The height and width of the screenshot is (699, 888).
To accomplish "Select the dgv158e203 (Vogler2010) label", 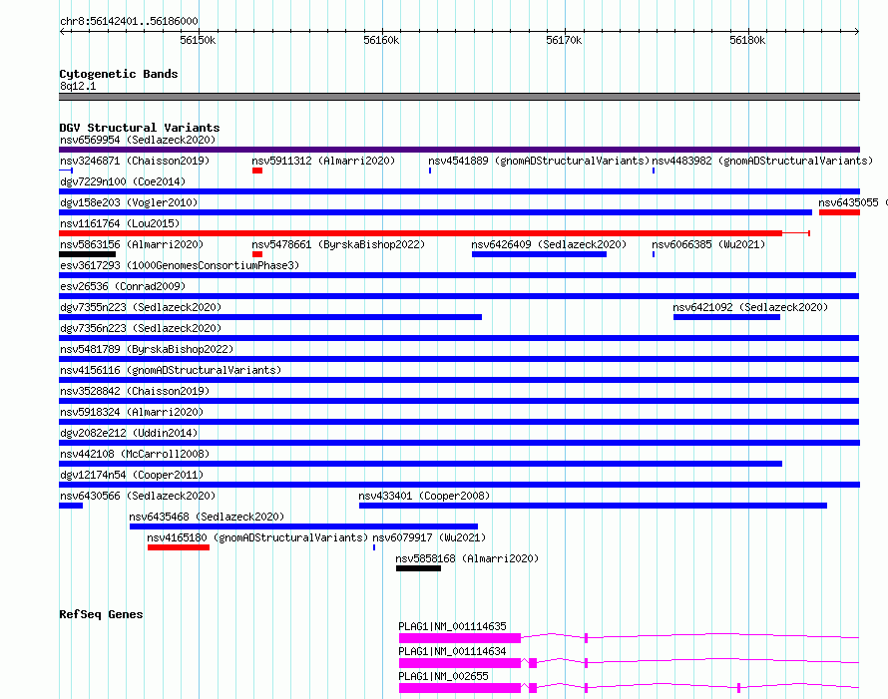I will [129, 202].
